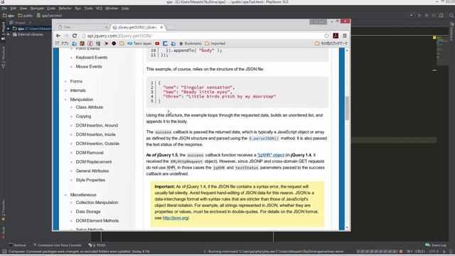Open the Class Attribute link
This screenshot has height=256, width=455.
point(90,107)
